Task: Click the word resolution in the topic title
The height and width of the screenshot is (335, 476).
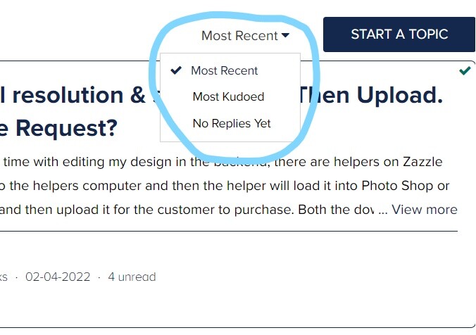Action: click(68, 95)
